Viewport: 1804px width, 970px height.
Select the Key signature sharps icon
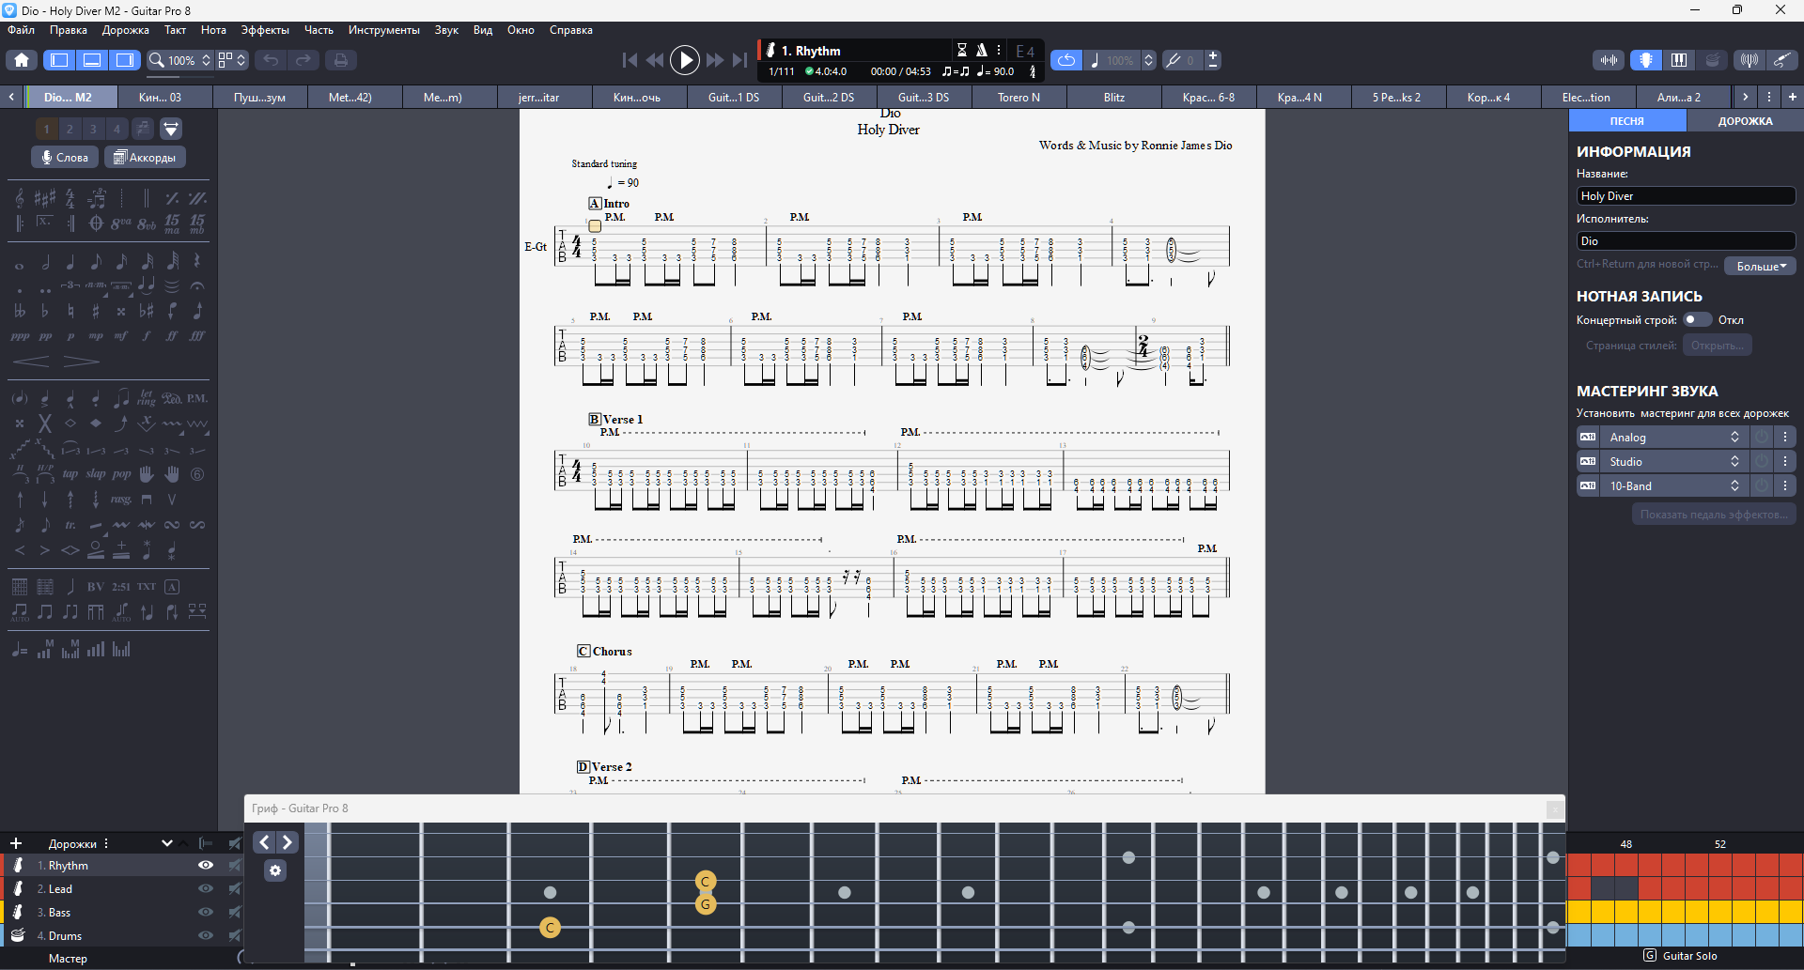click(44, 198)
